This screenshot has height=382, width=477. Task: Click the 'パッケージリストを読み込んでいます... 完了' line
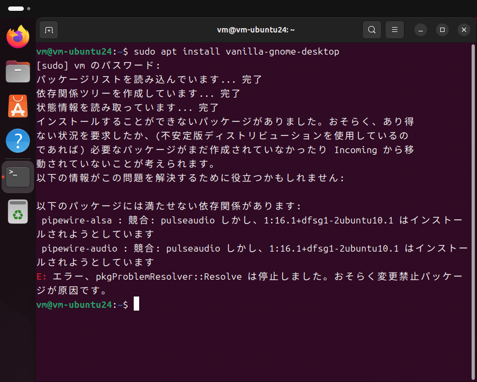click(x=149, y=80)
